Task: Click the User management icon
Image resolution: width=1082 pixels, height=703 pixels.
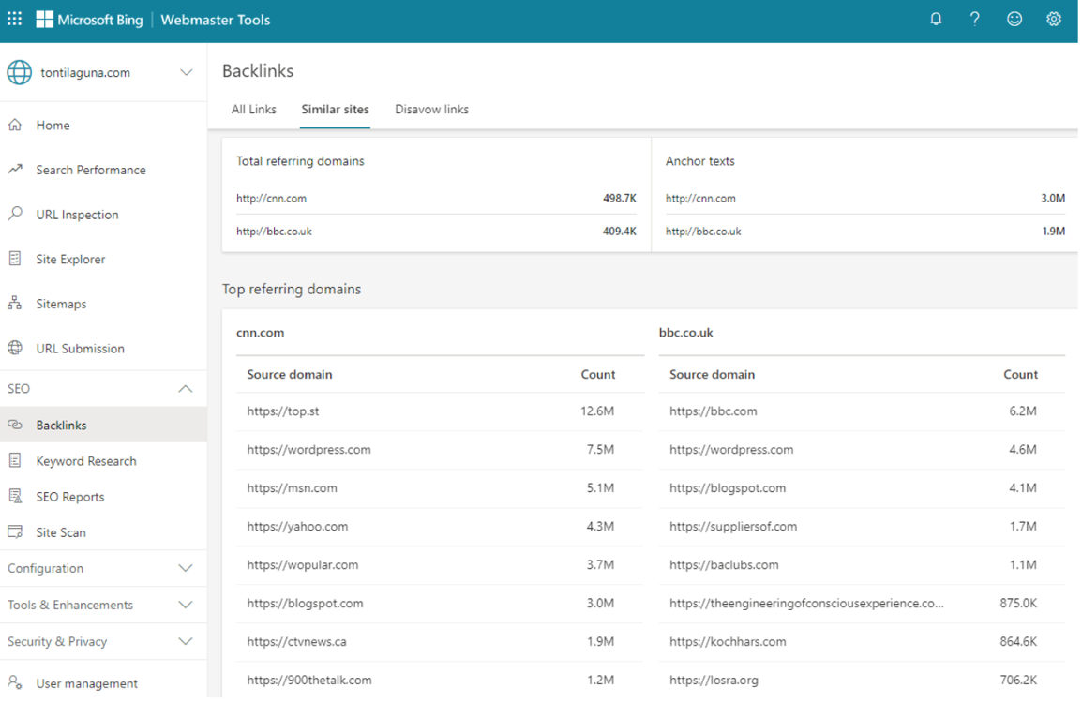Action: click(15, 683)
